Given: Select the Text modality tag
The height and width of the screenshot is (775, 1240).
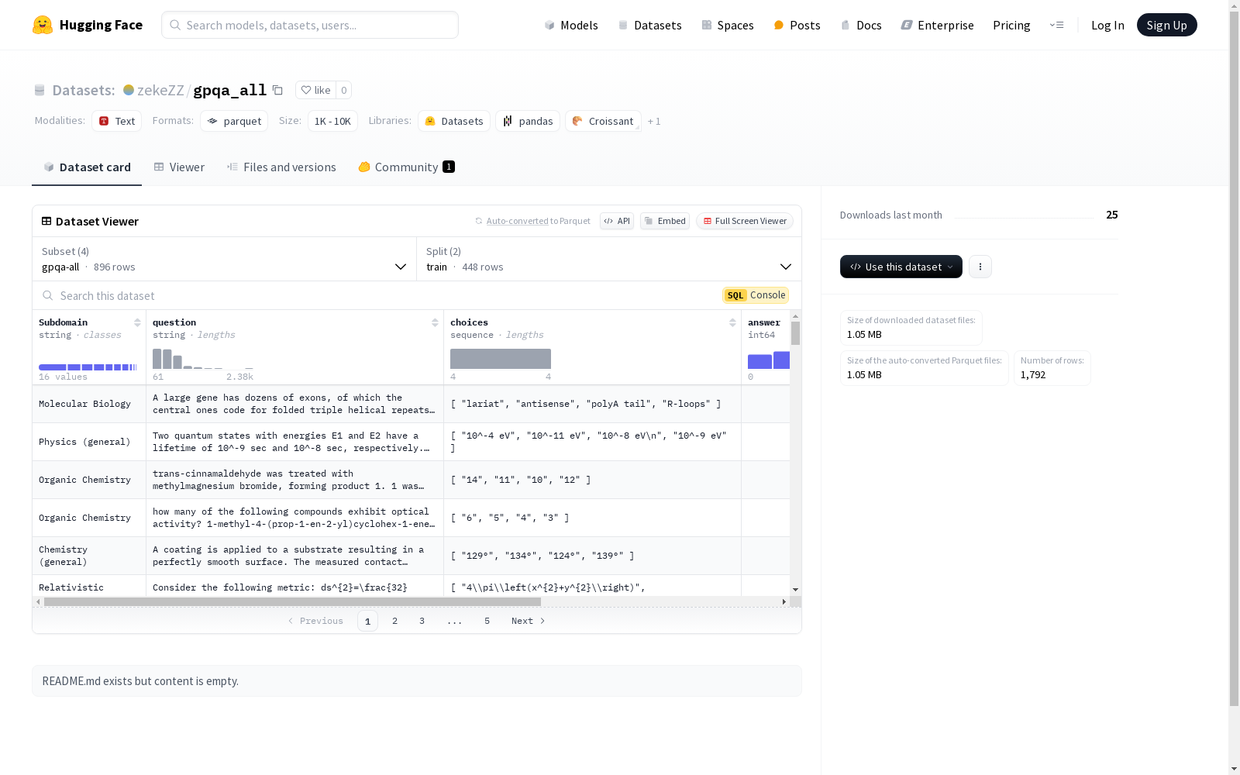Looking at the screenshot, I should (117, 121).
